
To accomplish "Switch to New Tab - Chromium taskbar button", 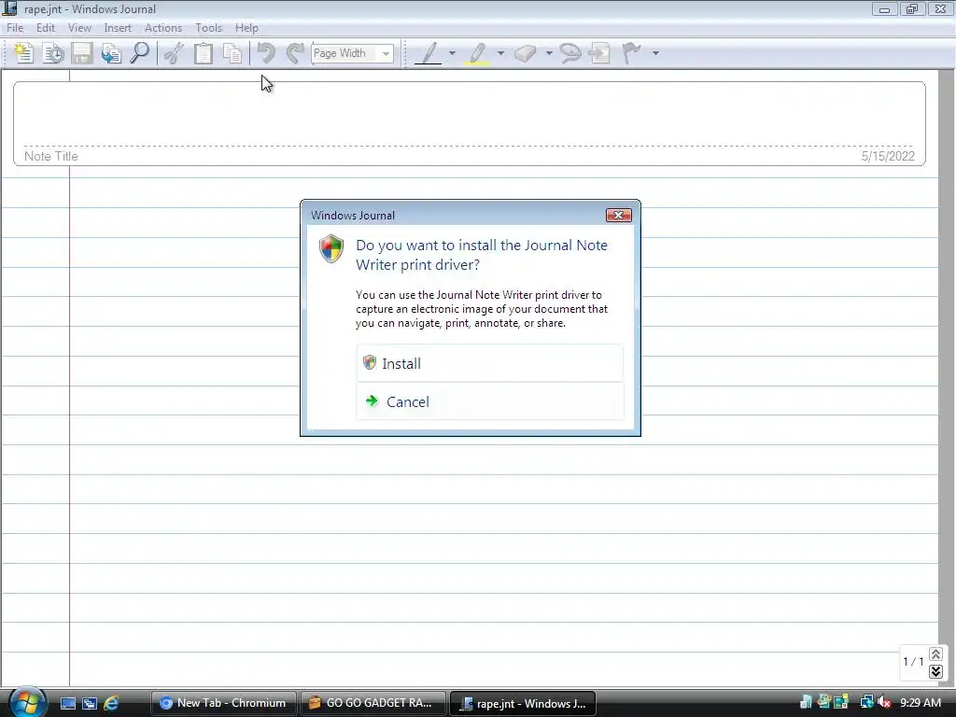I will 223,703.
